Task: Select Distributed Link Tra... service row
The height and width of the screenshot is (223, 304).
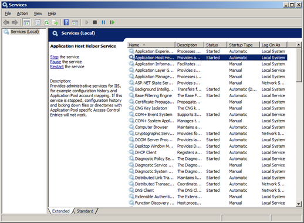Action: coord(208,178)
